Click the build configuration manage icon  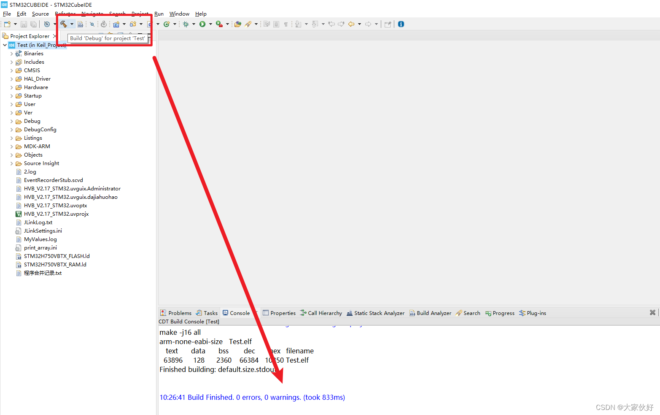pyautogui.click(x=47, y=24)
